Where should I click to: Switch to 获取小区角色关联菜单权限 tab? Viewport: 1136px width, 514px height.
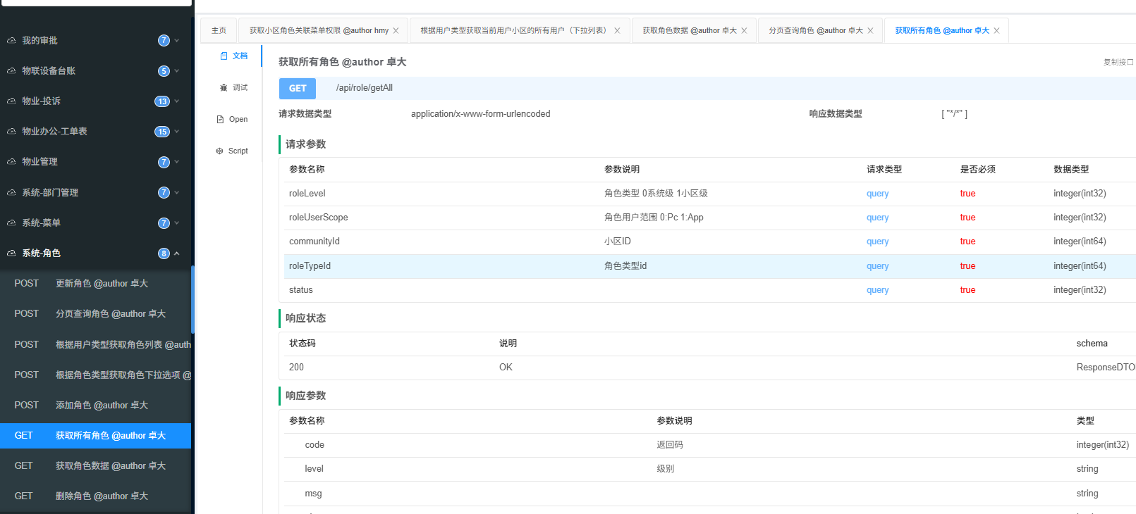pyautogui.click(x=319, y=31)
